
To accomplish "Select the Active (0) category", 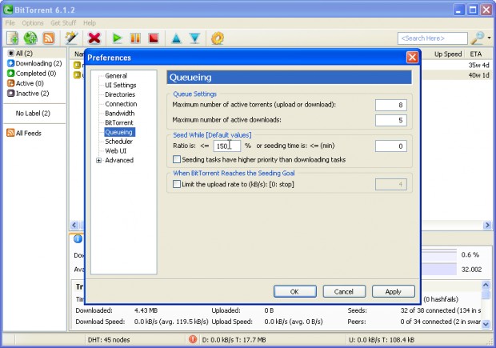I will (x=26, y=83).
